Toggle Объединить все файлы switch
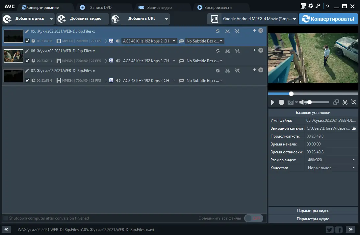Image resolution: width=360 pixels, height=235 pixels. (253, 218)
